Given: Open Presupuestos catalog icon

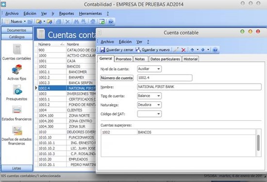Looking at the screenshot, I should point(17,92).
